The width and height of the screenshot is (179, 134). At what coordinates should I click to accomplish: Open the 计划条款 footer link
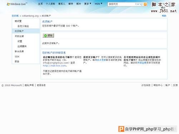pos(146,85)
